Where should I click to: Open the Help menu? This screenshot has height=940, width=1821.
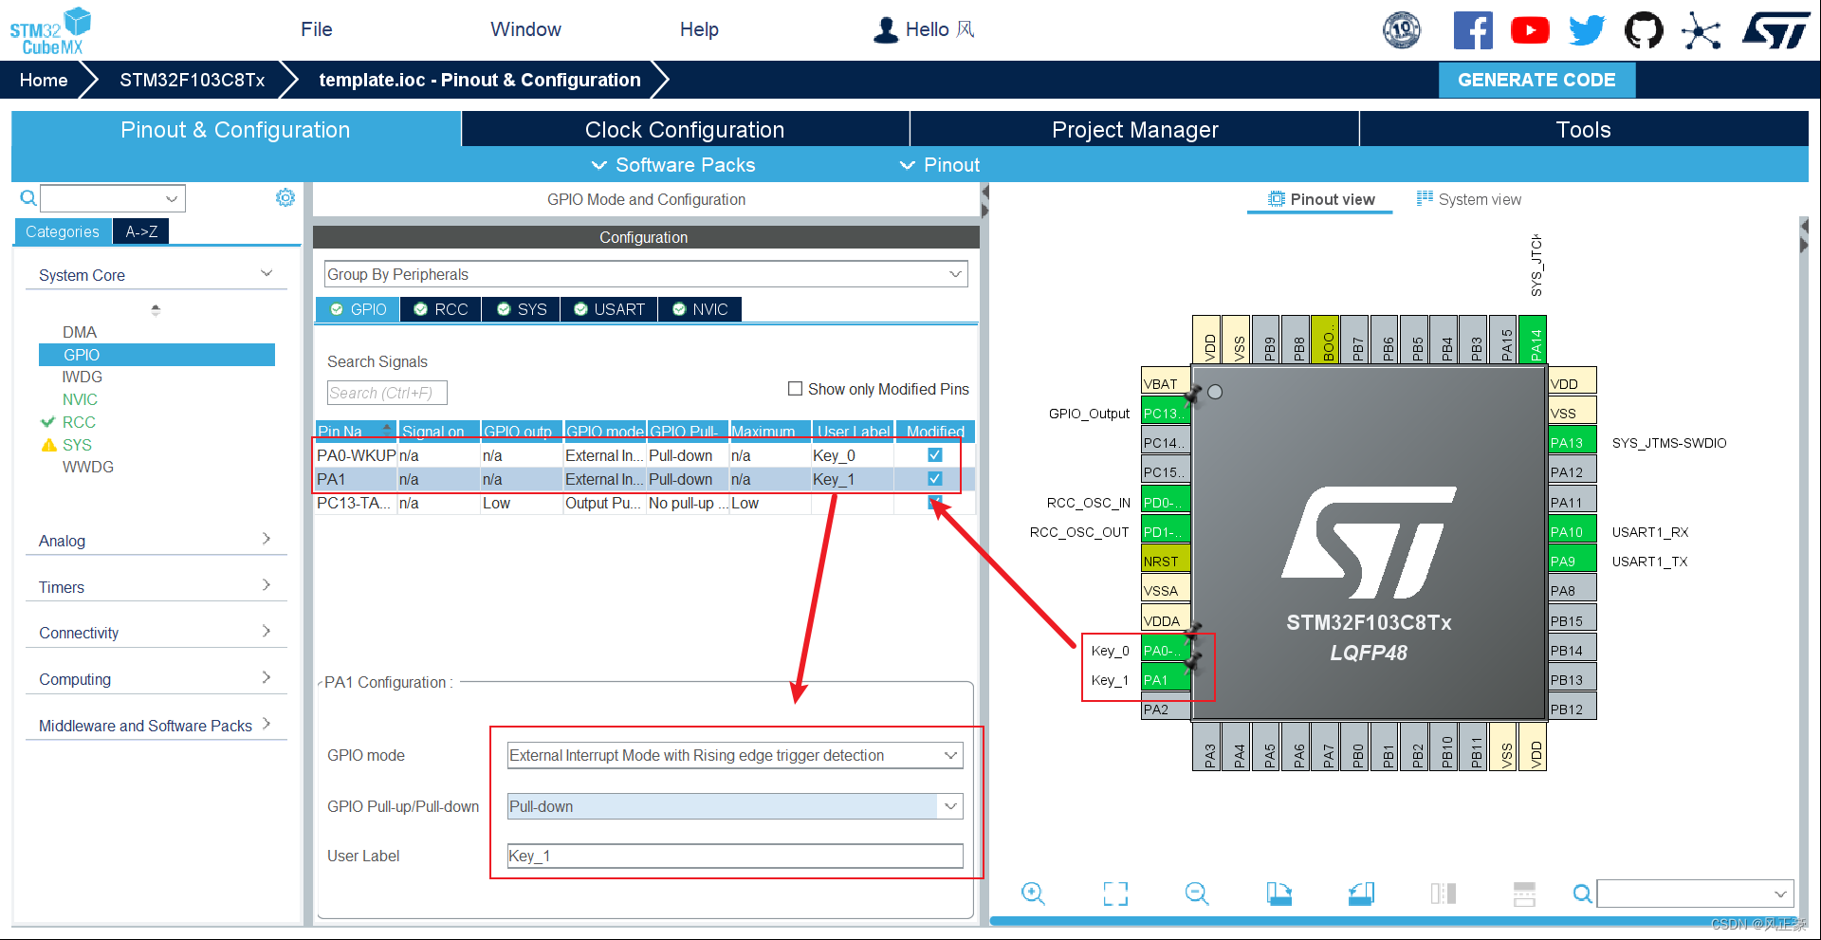699,29
